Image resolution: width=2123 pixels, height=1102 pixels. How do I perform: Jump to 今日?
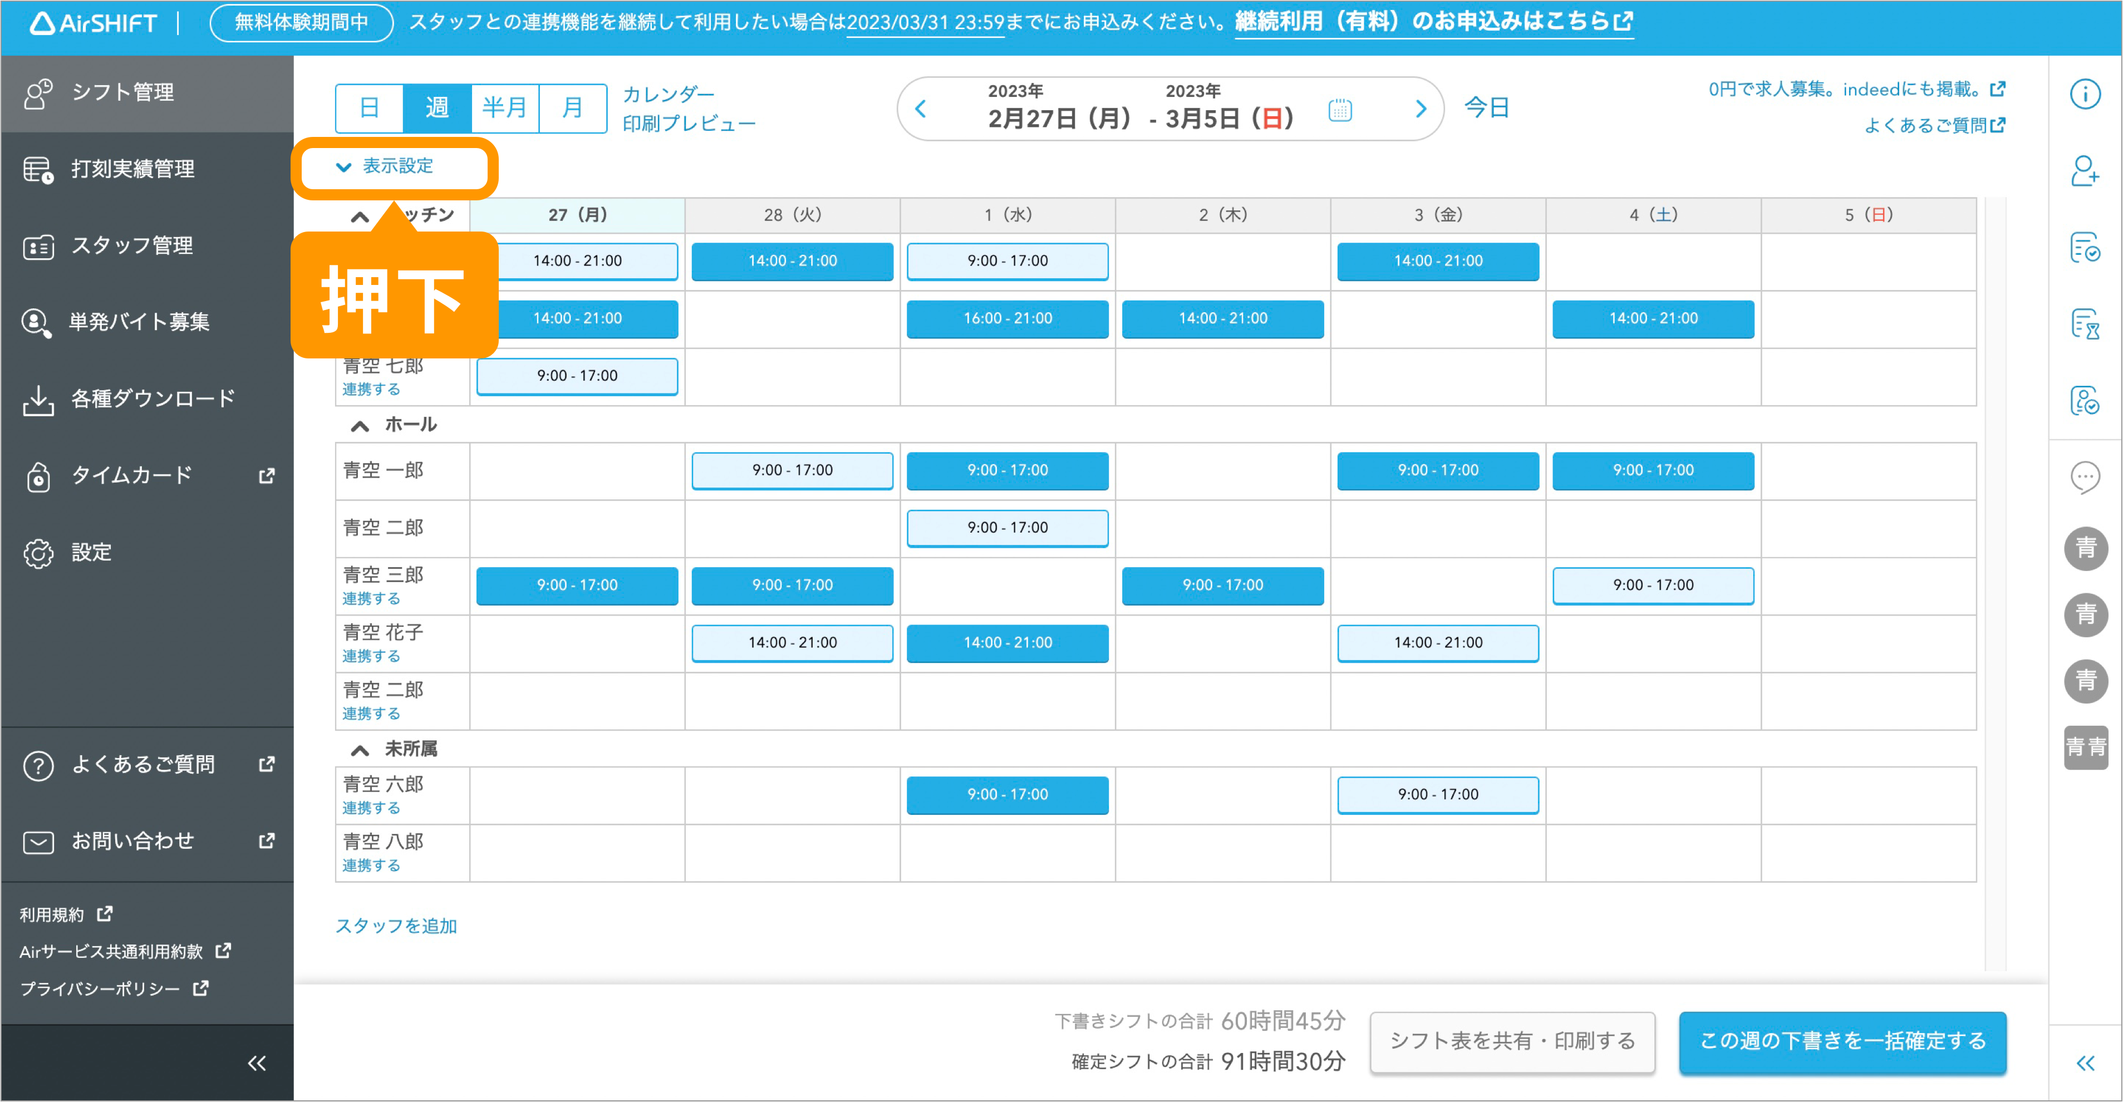tap(1486, 108)
